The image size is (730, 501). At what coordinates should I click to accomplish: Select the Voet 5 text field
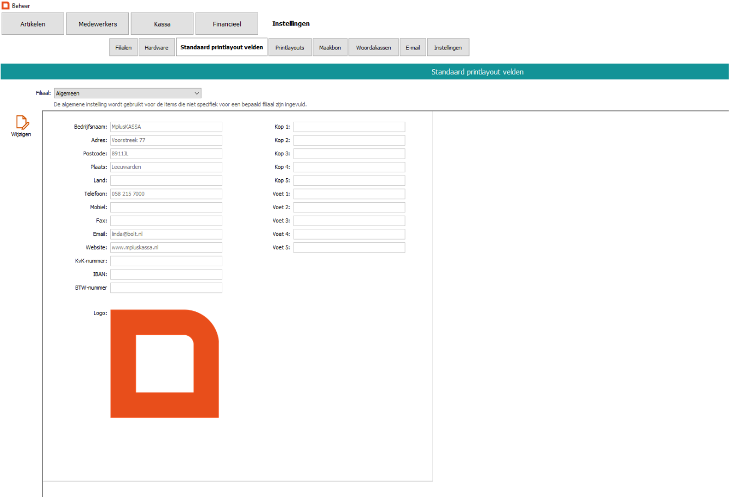point(349,248)
